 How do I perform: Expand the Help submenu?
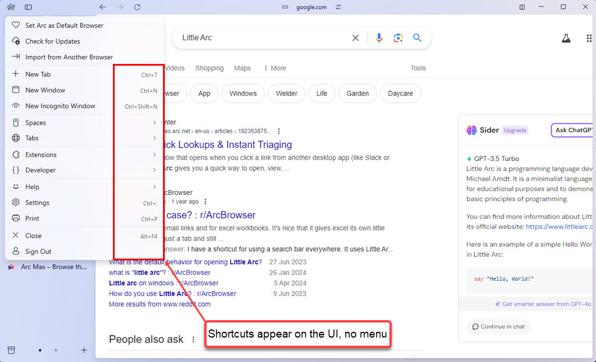point(85,187)
